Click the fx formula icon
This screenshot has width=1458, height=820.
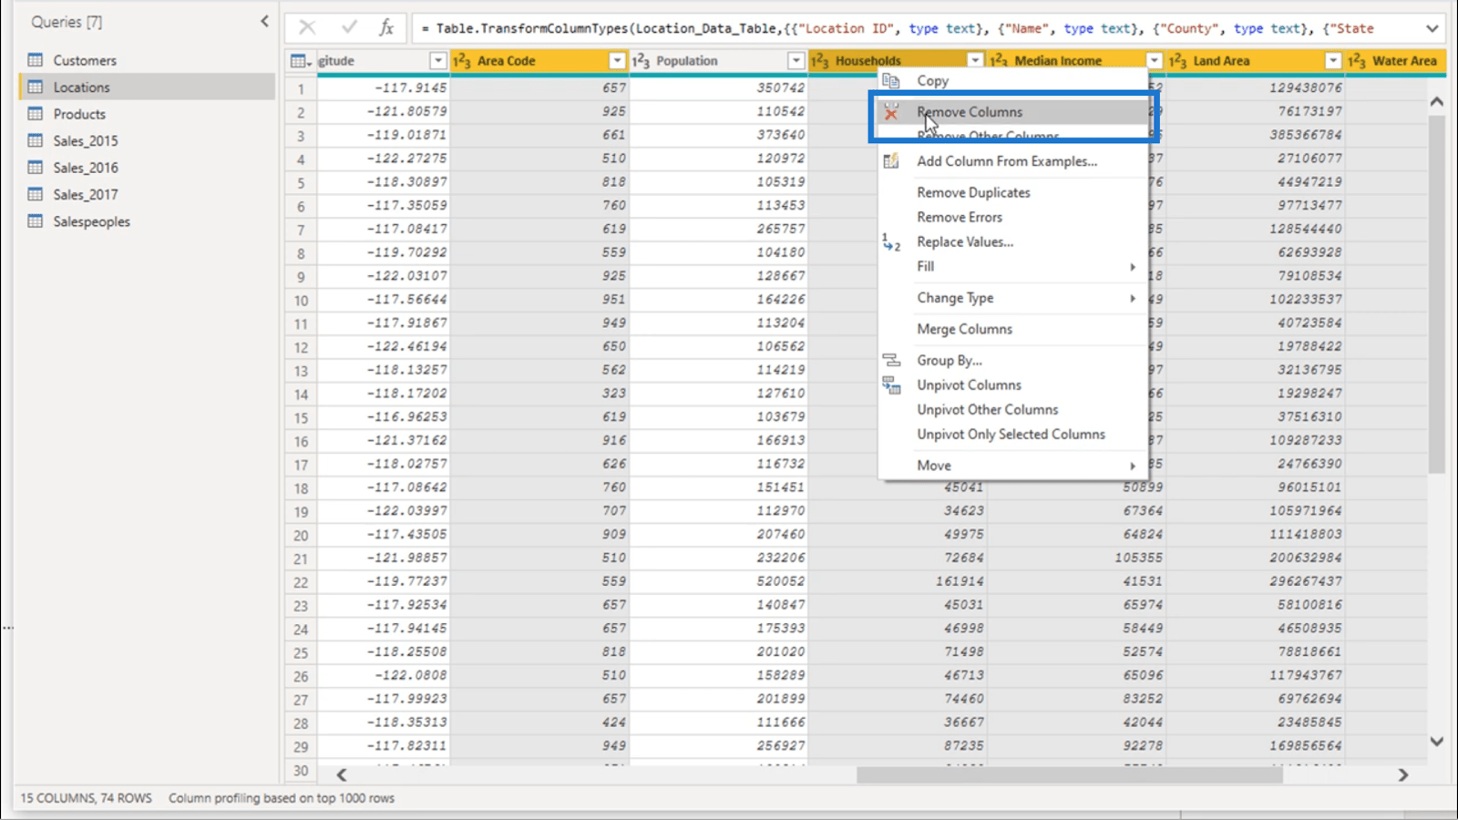pyautogui.click(x=386, y=27)
